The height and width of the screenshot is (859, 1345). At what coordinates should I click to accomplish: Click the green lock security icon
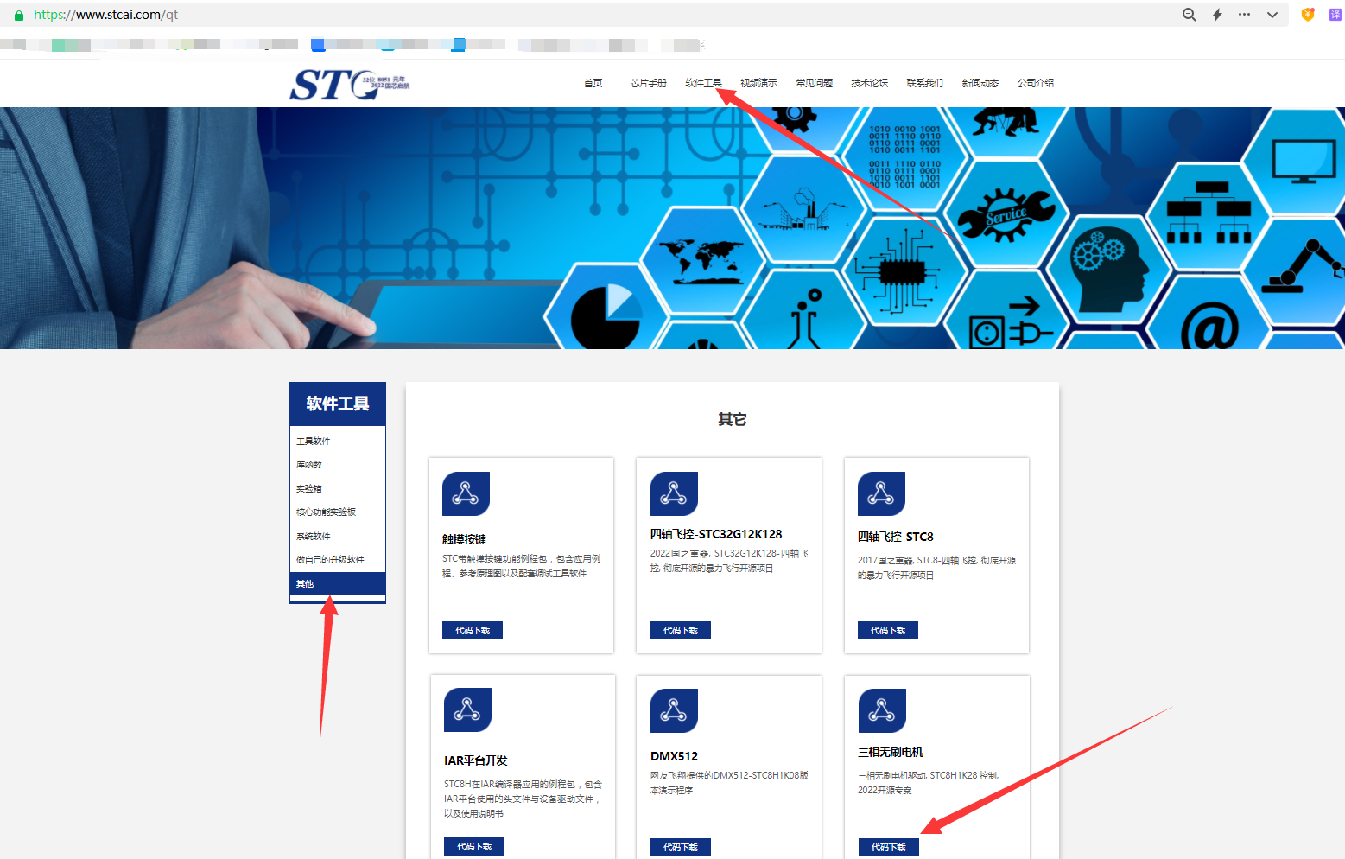[x=19, y=15]
